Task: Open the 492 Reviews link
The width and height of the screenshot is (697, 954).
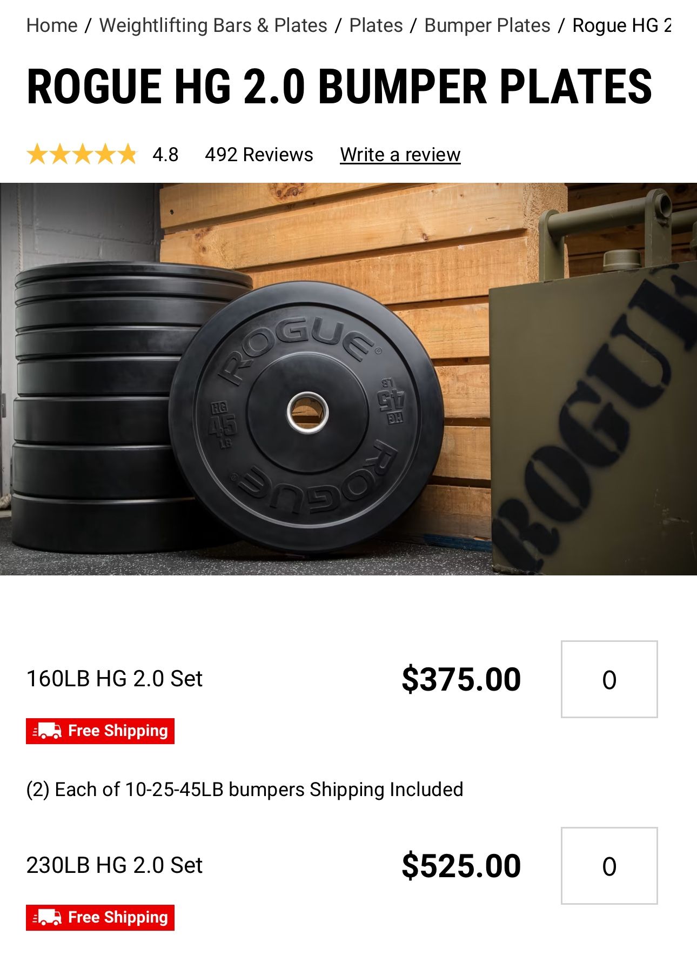Action: pyautogui.click(x=257, y=154)
